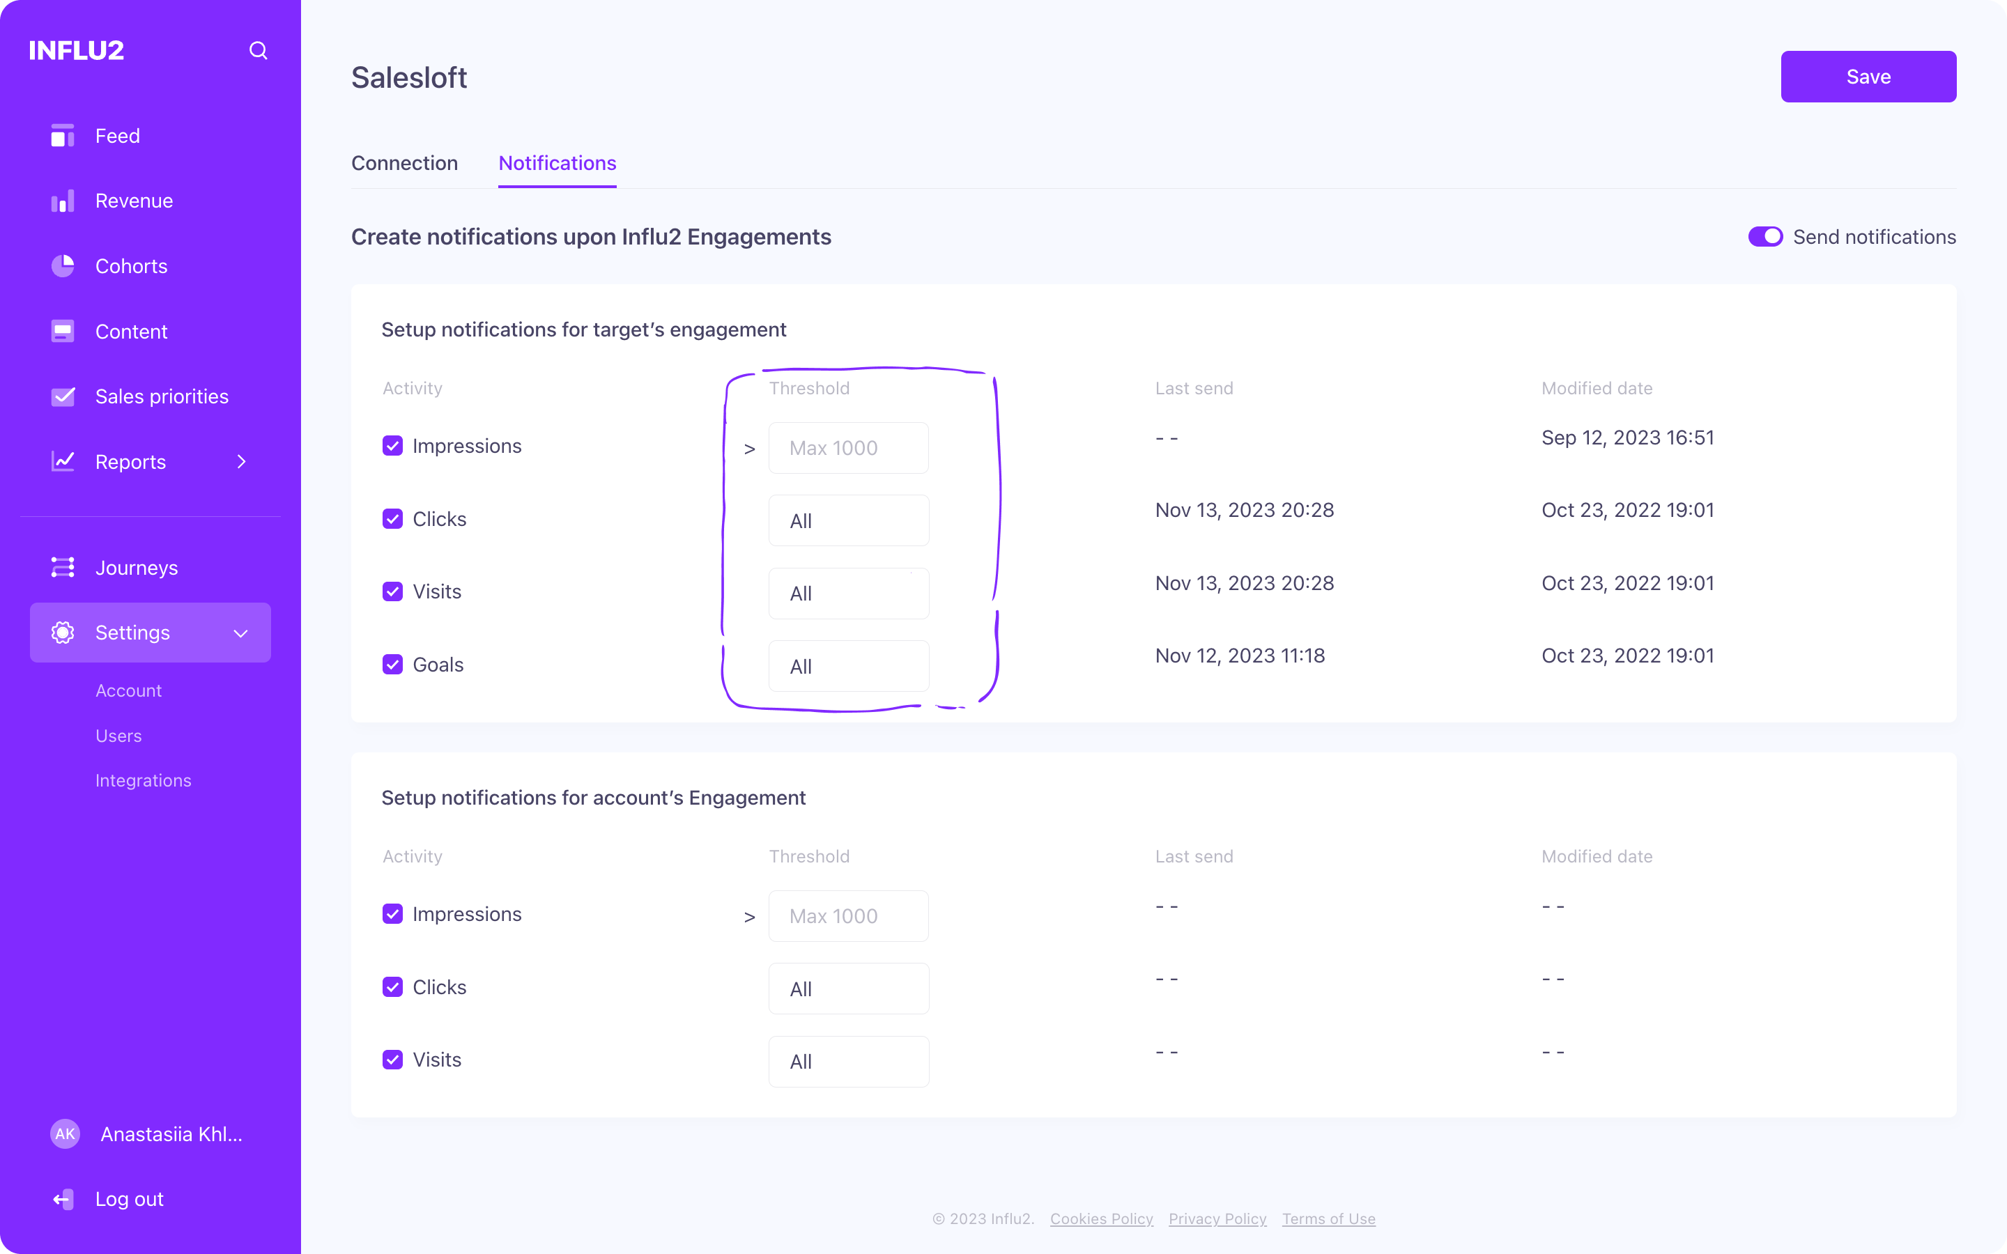Click the Journeys flow icon
This screenshot has width=2007, height=1254.
point(62,567)
